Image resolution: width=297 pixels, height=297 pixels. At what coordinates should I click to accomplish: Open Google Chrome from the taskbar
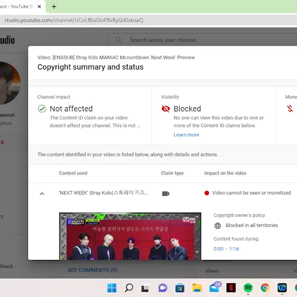tap(265, 288)
